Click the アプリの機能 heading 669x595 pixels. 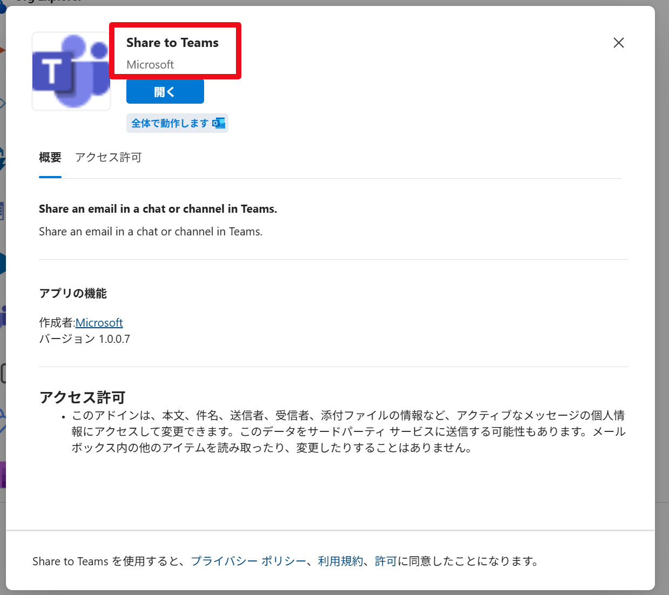(73, 293)
